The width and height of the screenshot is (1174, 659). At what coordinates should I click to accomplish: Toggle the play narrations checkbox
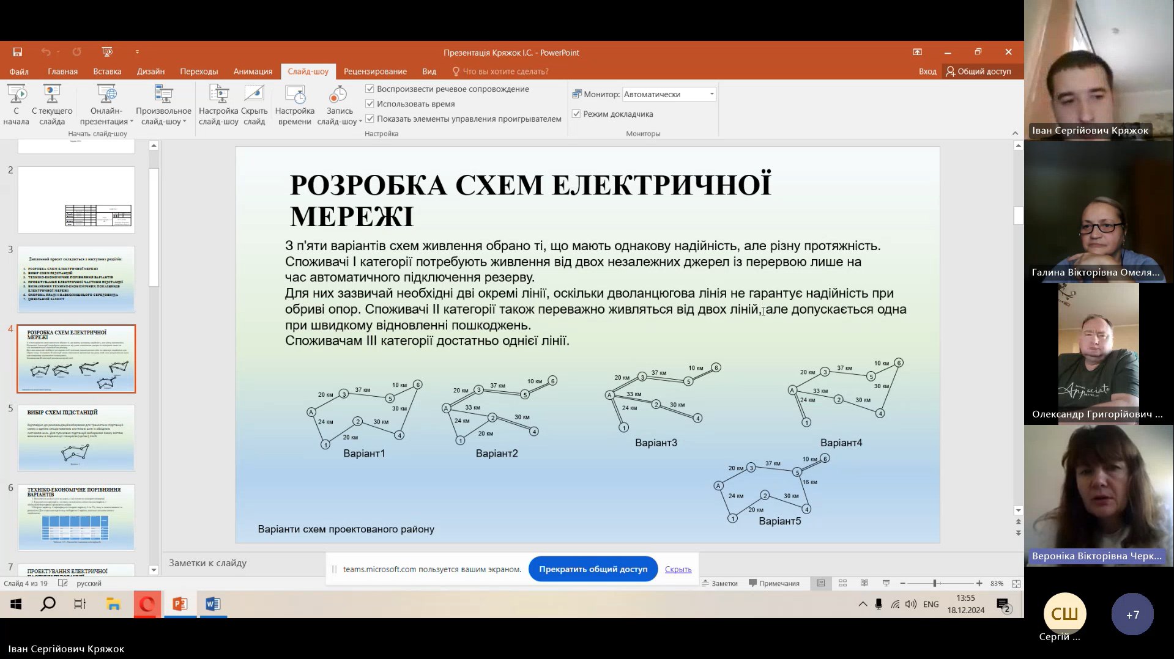[370, 89]
